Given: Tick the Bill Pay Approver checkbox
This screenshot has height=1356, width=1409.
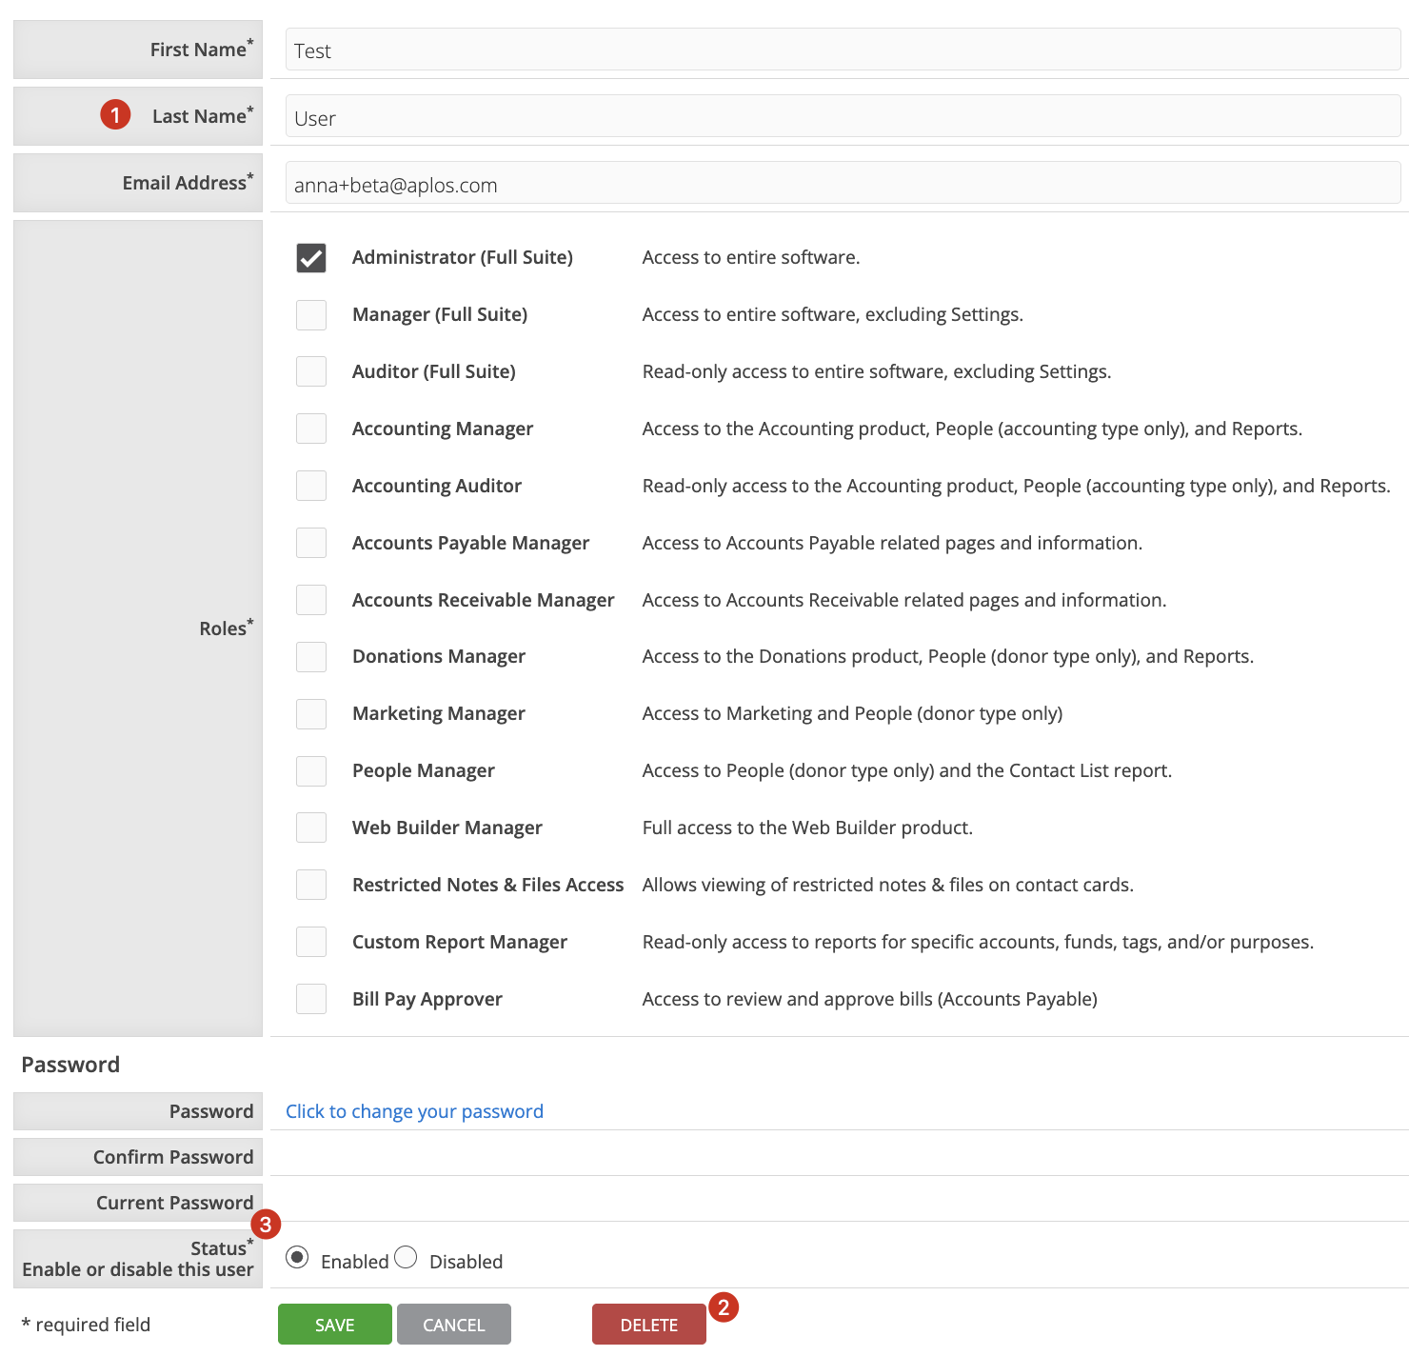Looking at the screenshot, I should (x=311, y=999).
